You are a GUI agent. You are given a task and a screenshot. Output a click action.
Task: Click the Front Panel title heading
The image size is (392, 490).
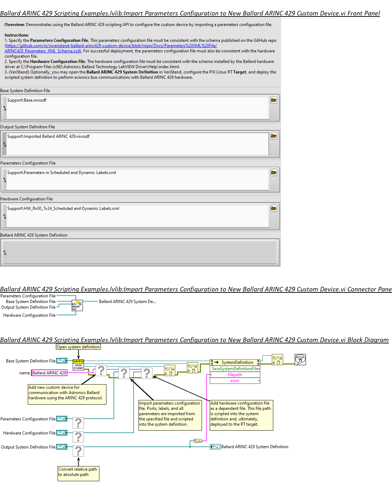click(x=190, y=13)
